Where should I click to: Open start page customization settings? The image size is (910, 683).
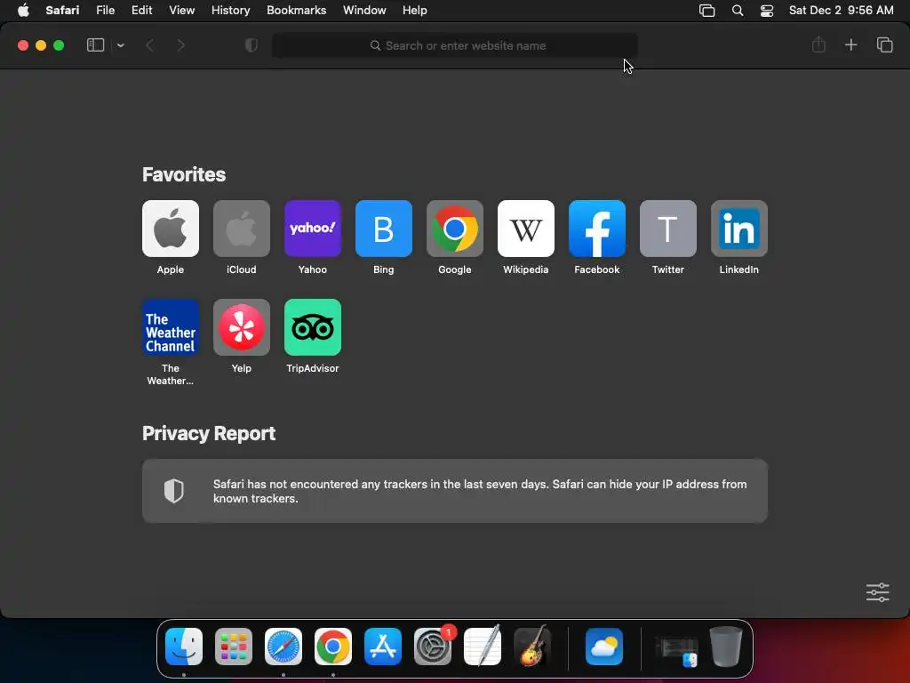coord(877,592)
